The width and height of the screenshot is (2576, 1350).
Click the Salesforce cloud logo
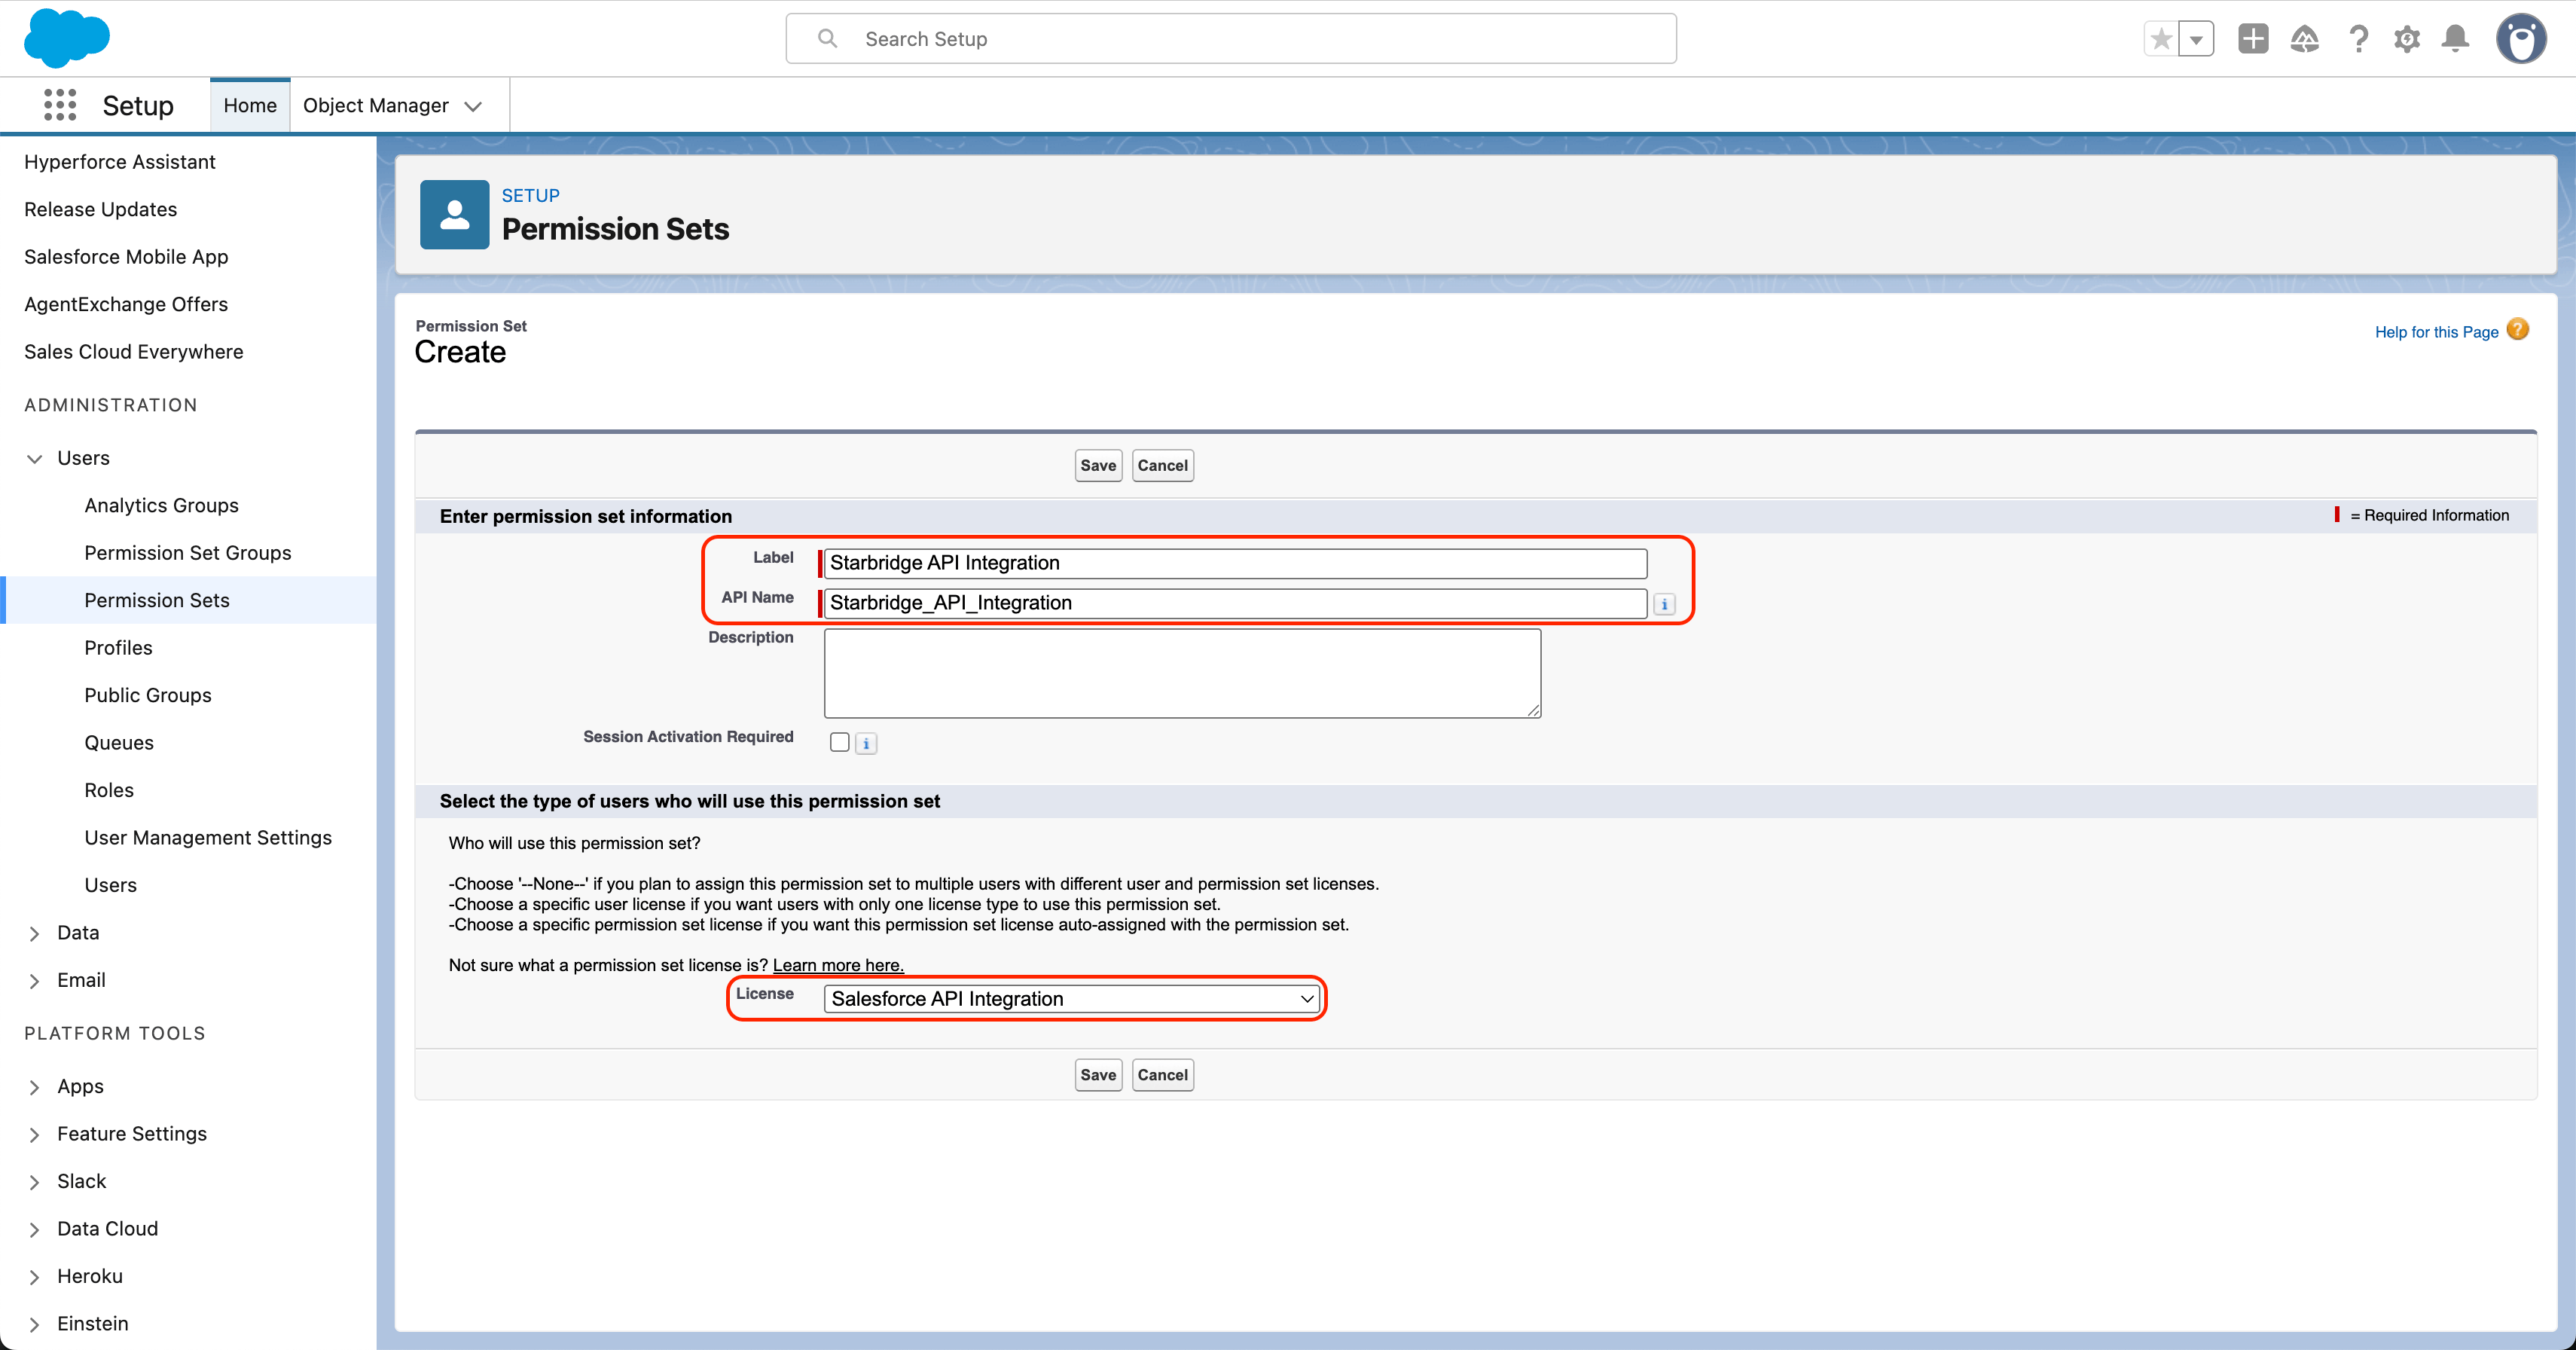click(x=66, y=38)
